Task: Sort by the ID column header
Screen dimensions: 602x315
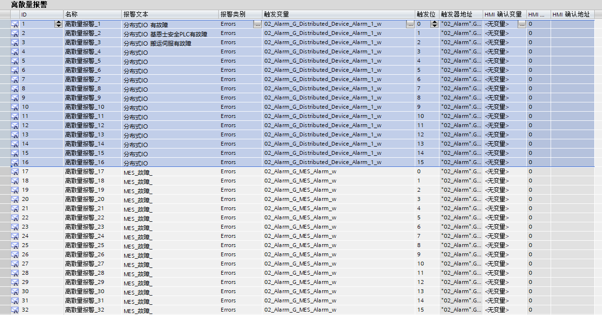Action: click(x=41, y=15)
